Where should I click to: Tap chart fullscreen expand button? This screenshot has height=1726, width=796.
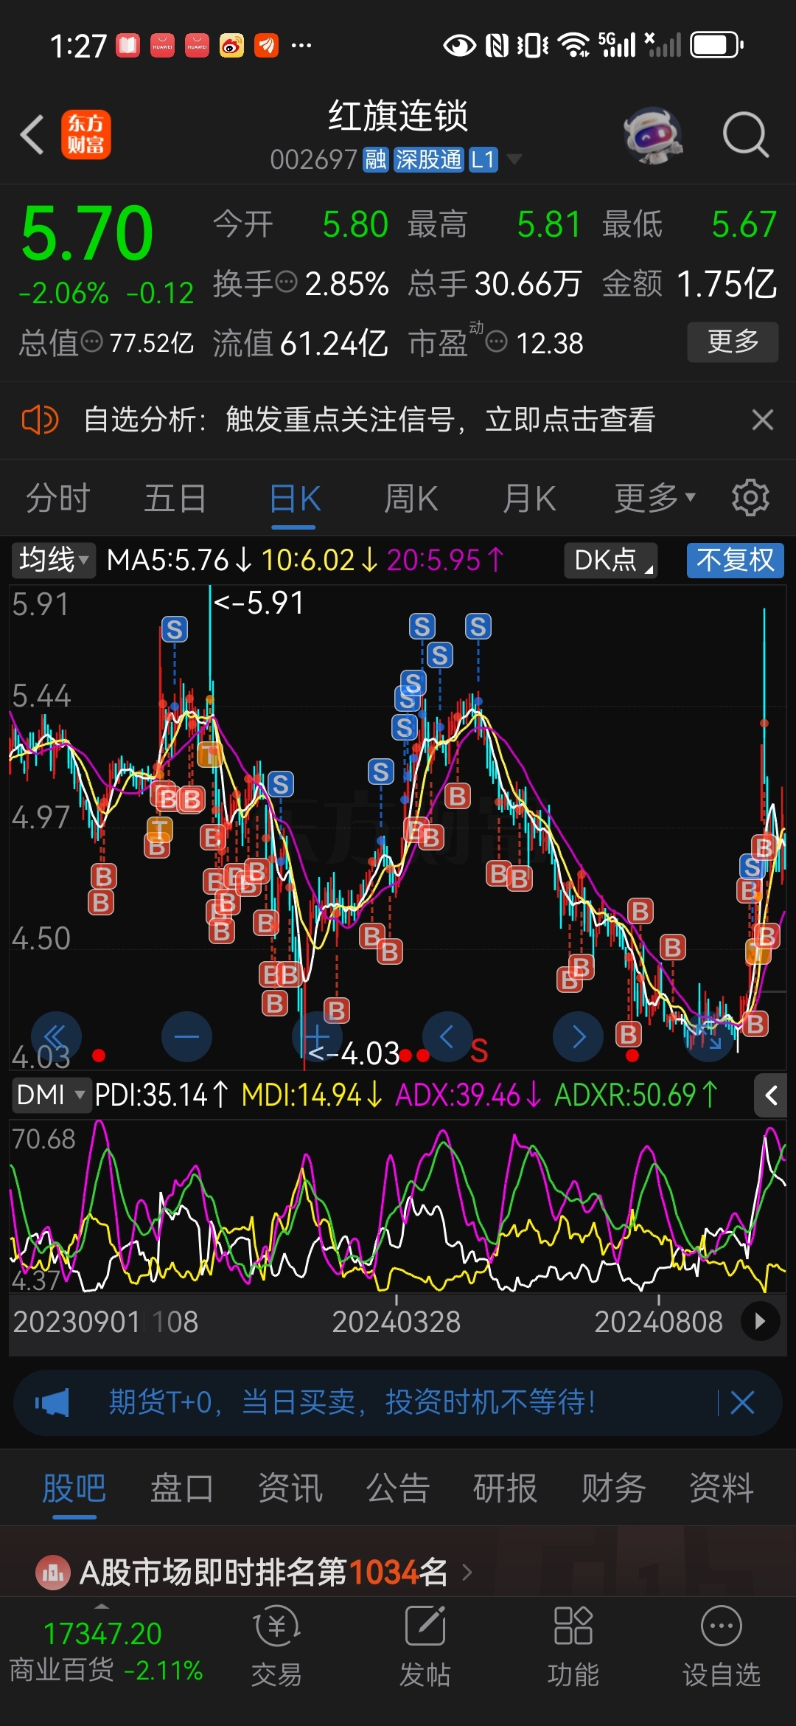click(709, 1036)
